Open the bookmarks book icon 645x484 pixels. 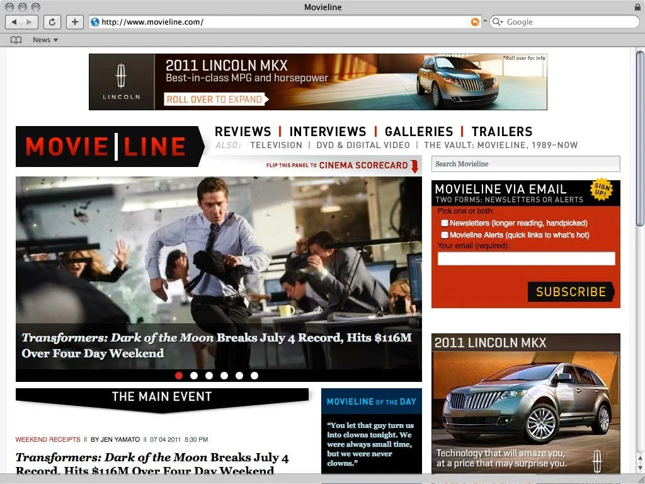point(16,40)
